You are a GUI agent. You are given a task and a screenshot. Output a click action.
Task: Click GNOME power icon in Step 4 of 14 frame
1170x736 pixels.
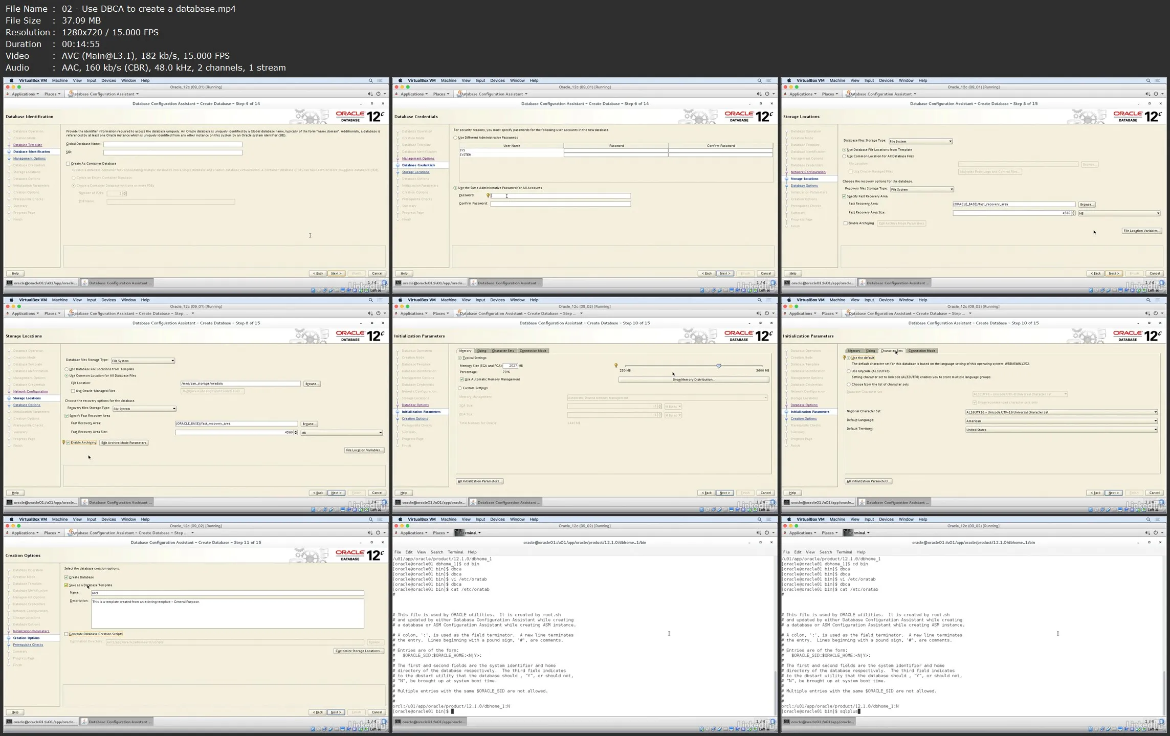378,94
